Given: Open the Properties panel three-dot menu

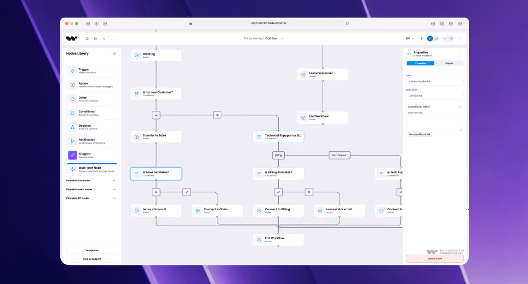Looking at the screenshot, I should tap(460, 54).
